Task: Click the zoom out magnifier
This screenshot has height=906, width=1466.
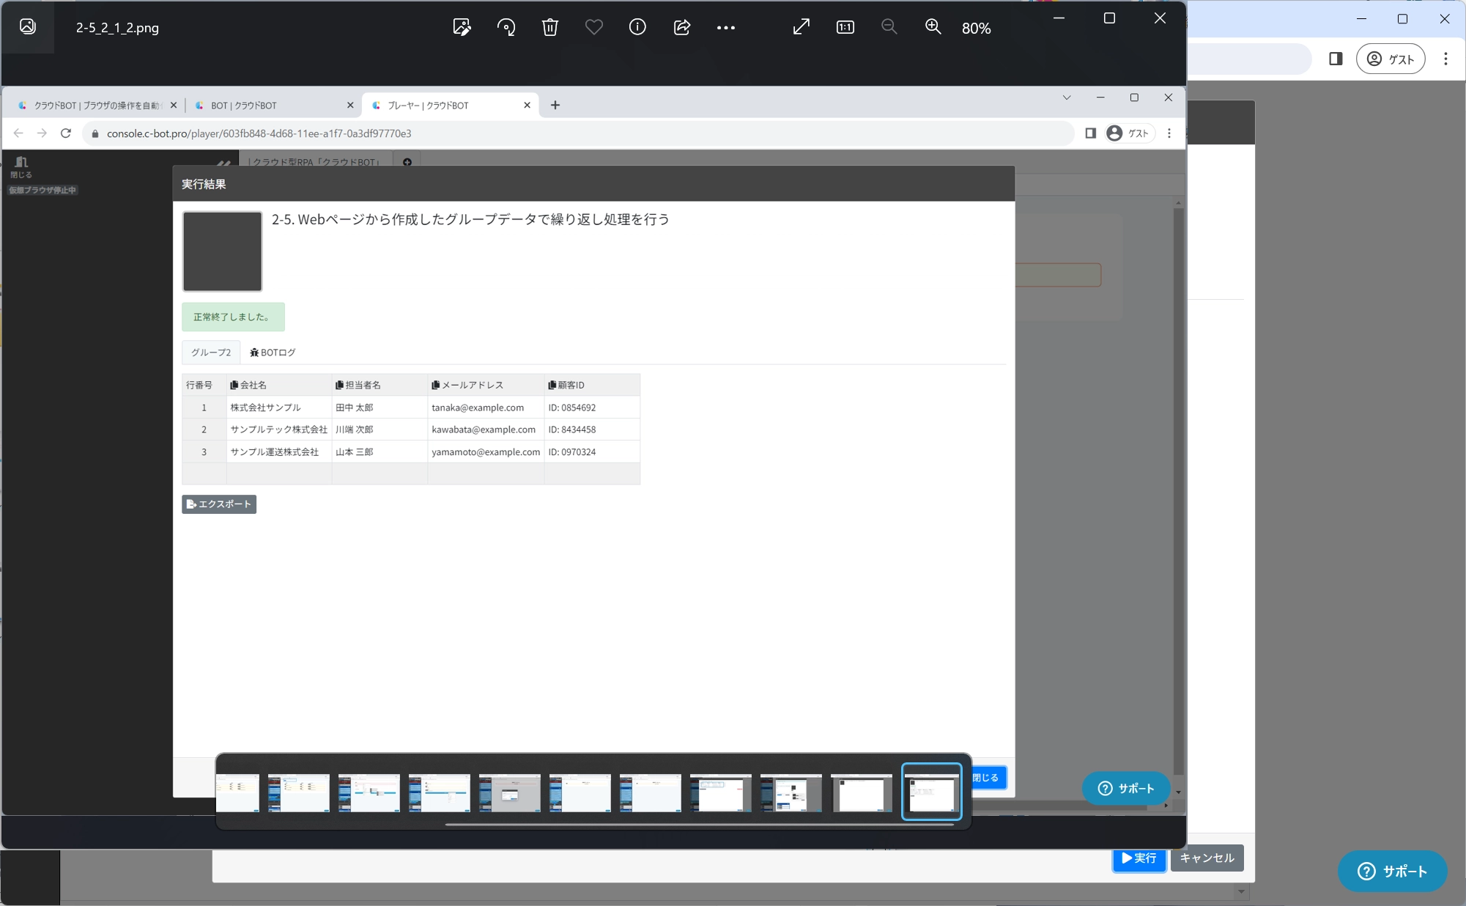Action: (889, 27)
